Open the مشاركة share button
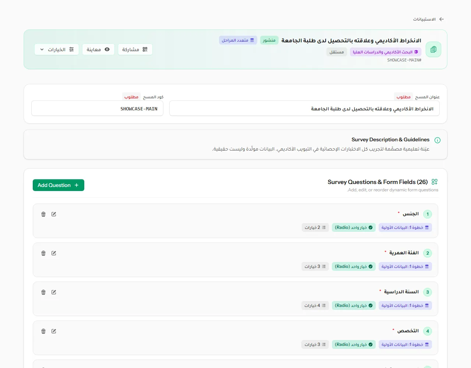 click(135, 49)
